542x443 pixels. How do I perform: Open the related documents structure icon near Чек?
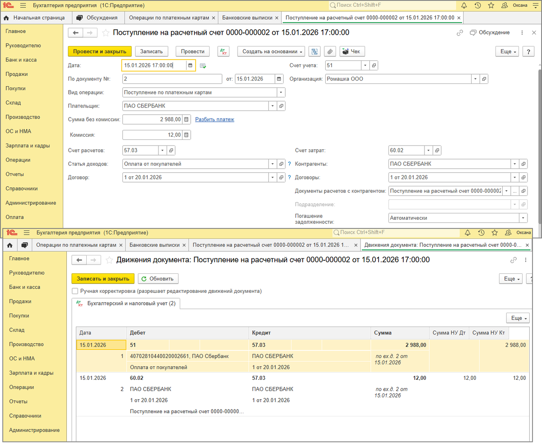point(315,51)
